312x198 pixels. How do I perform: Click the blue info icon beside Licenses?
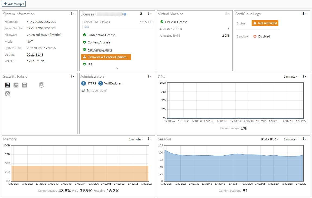click(125, 14)
